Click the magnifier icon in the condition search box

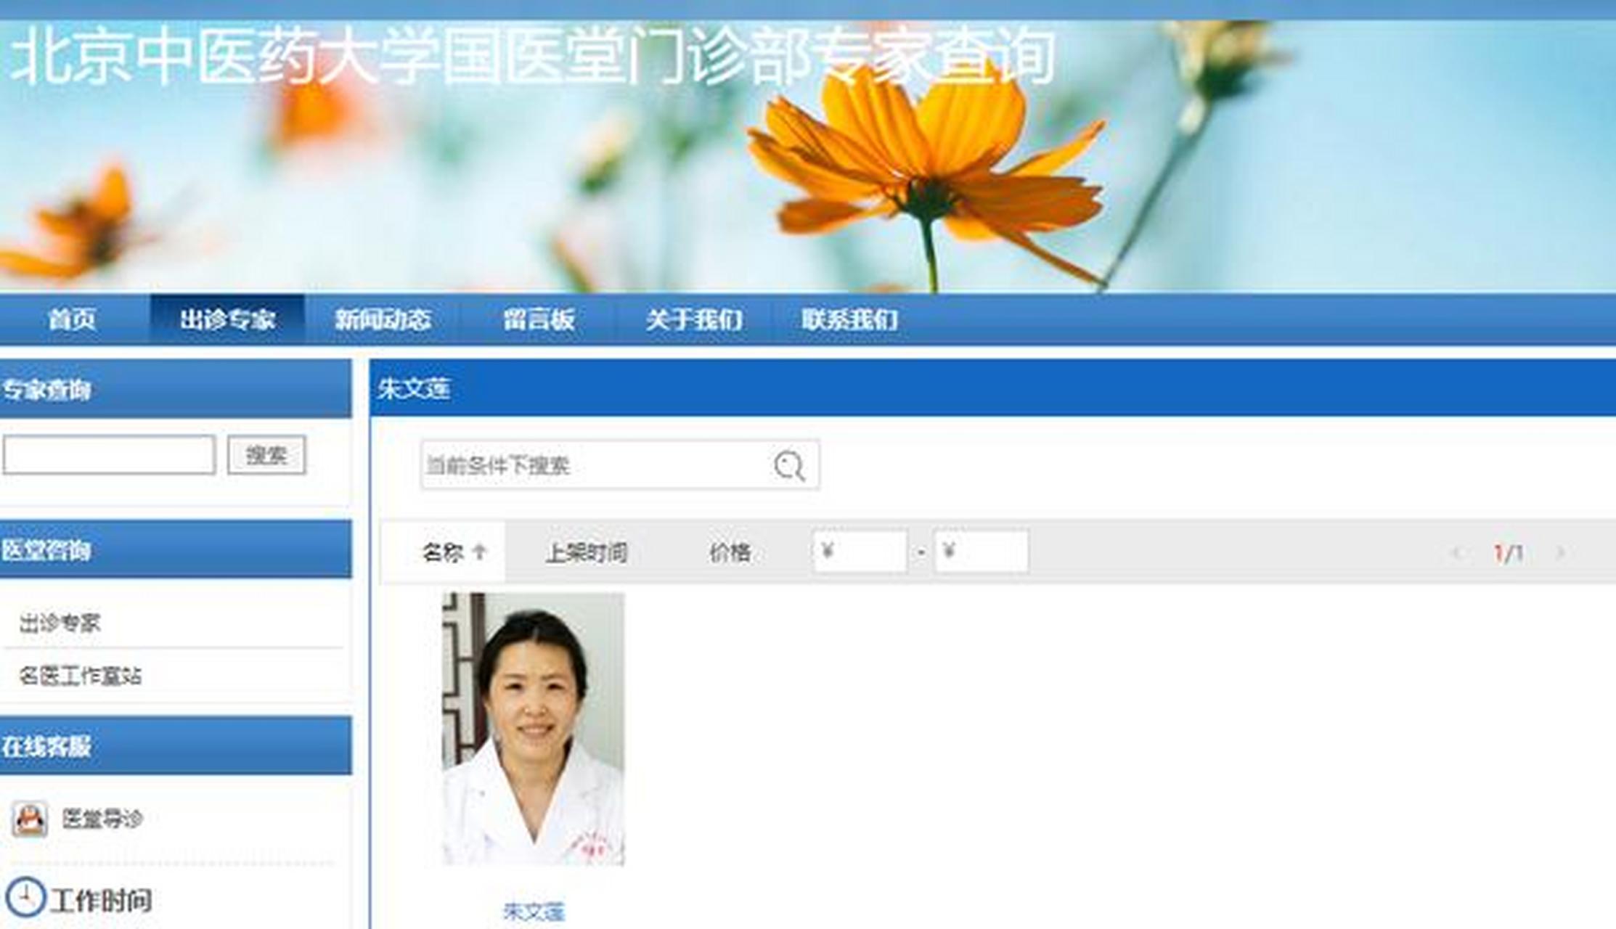point(789,466)
